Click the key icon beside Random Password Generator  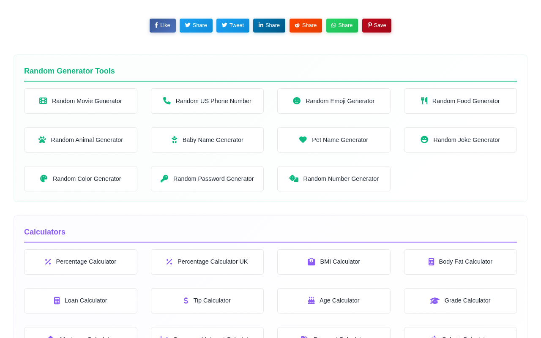tap(164, 179)
